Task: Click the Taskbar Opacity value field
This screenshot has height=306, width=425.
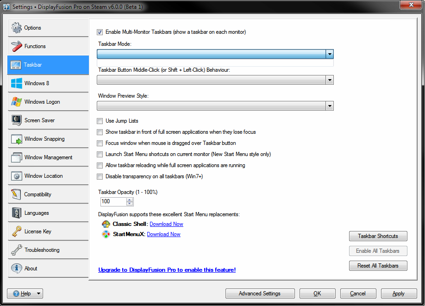Action: click(x=113, y=202)
